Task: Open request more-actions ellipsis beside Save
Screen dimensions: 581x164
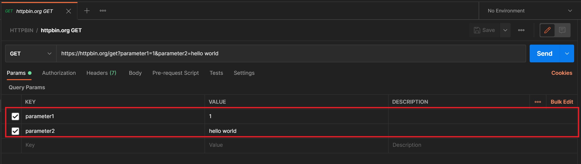Action: point(521,30)
